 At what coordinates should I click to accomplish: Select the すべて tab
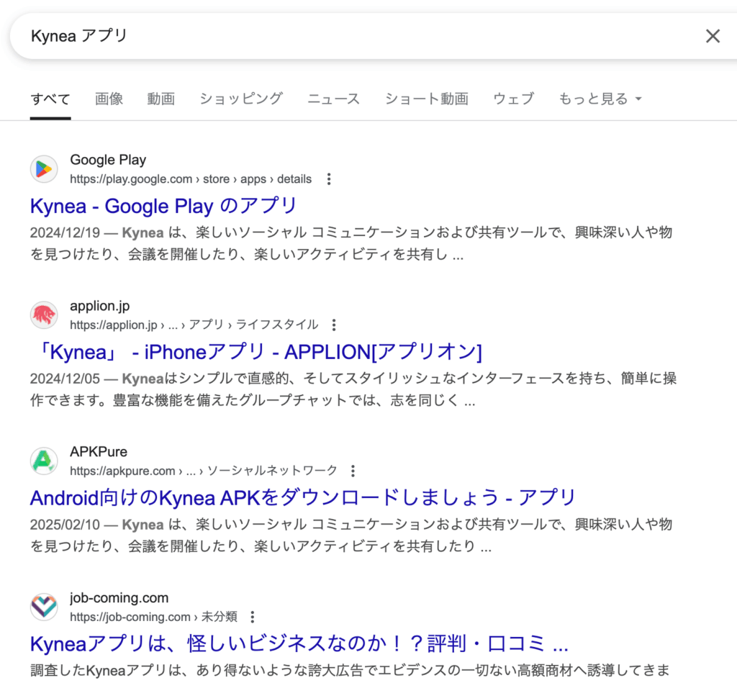pyautogui.click(x=50, y=99)
